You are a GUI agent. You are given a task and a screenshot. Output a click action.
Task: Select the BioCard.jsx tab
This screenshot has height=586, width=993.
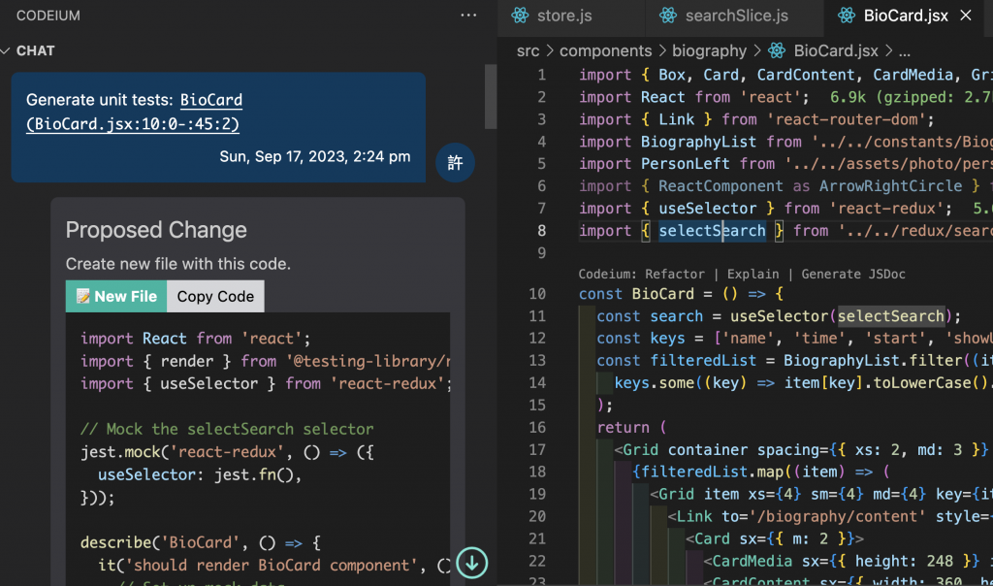point(906,16)
